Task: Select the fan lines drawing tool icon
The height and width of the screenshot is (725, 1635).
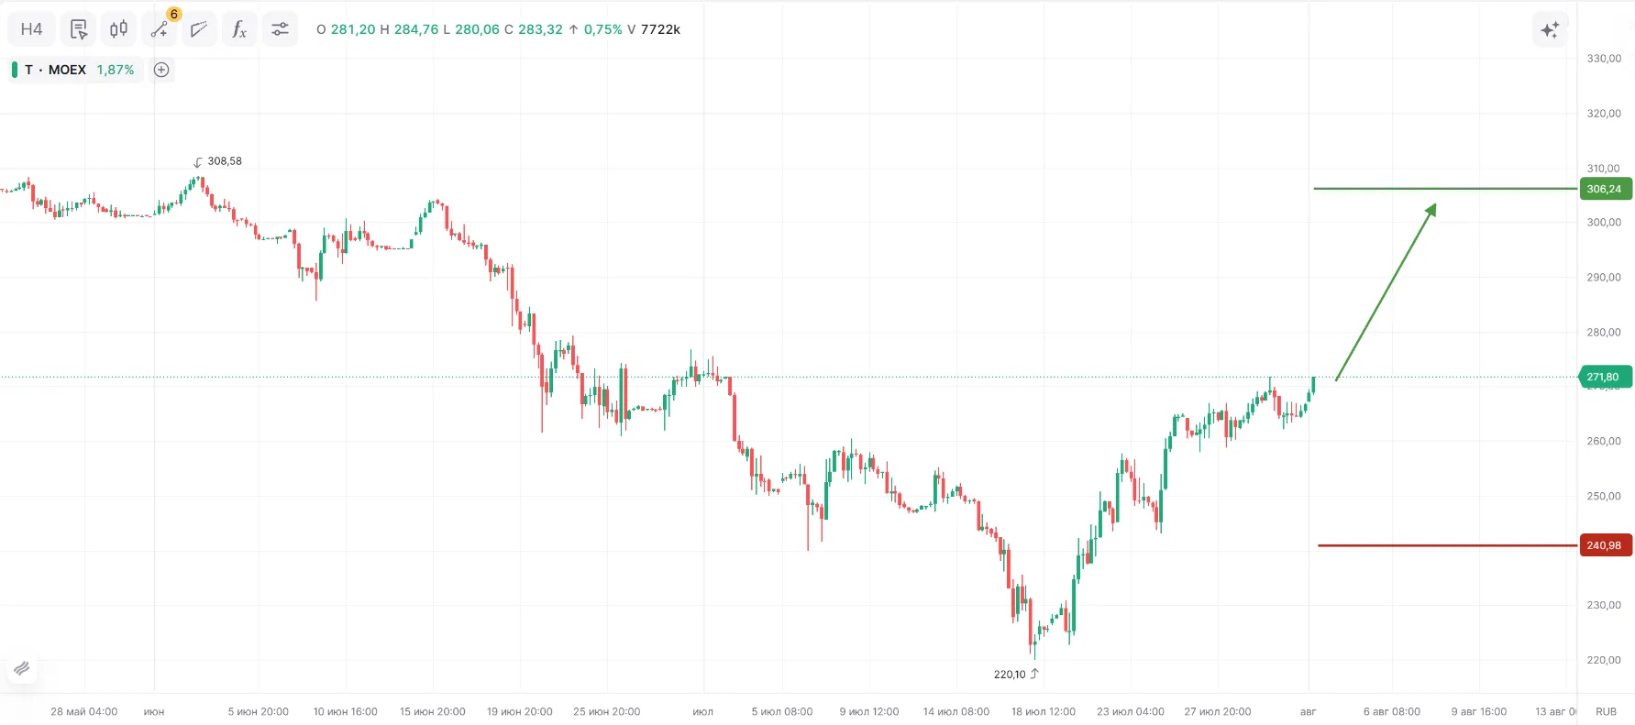Action: [x=199, y=29]
